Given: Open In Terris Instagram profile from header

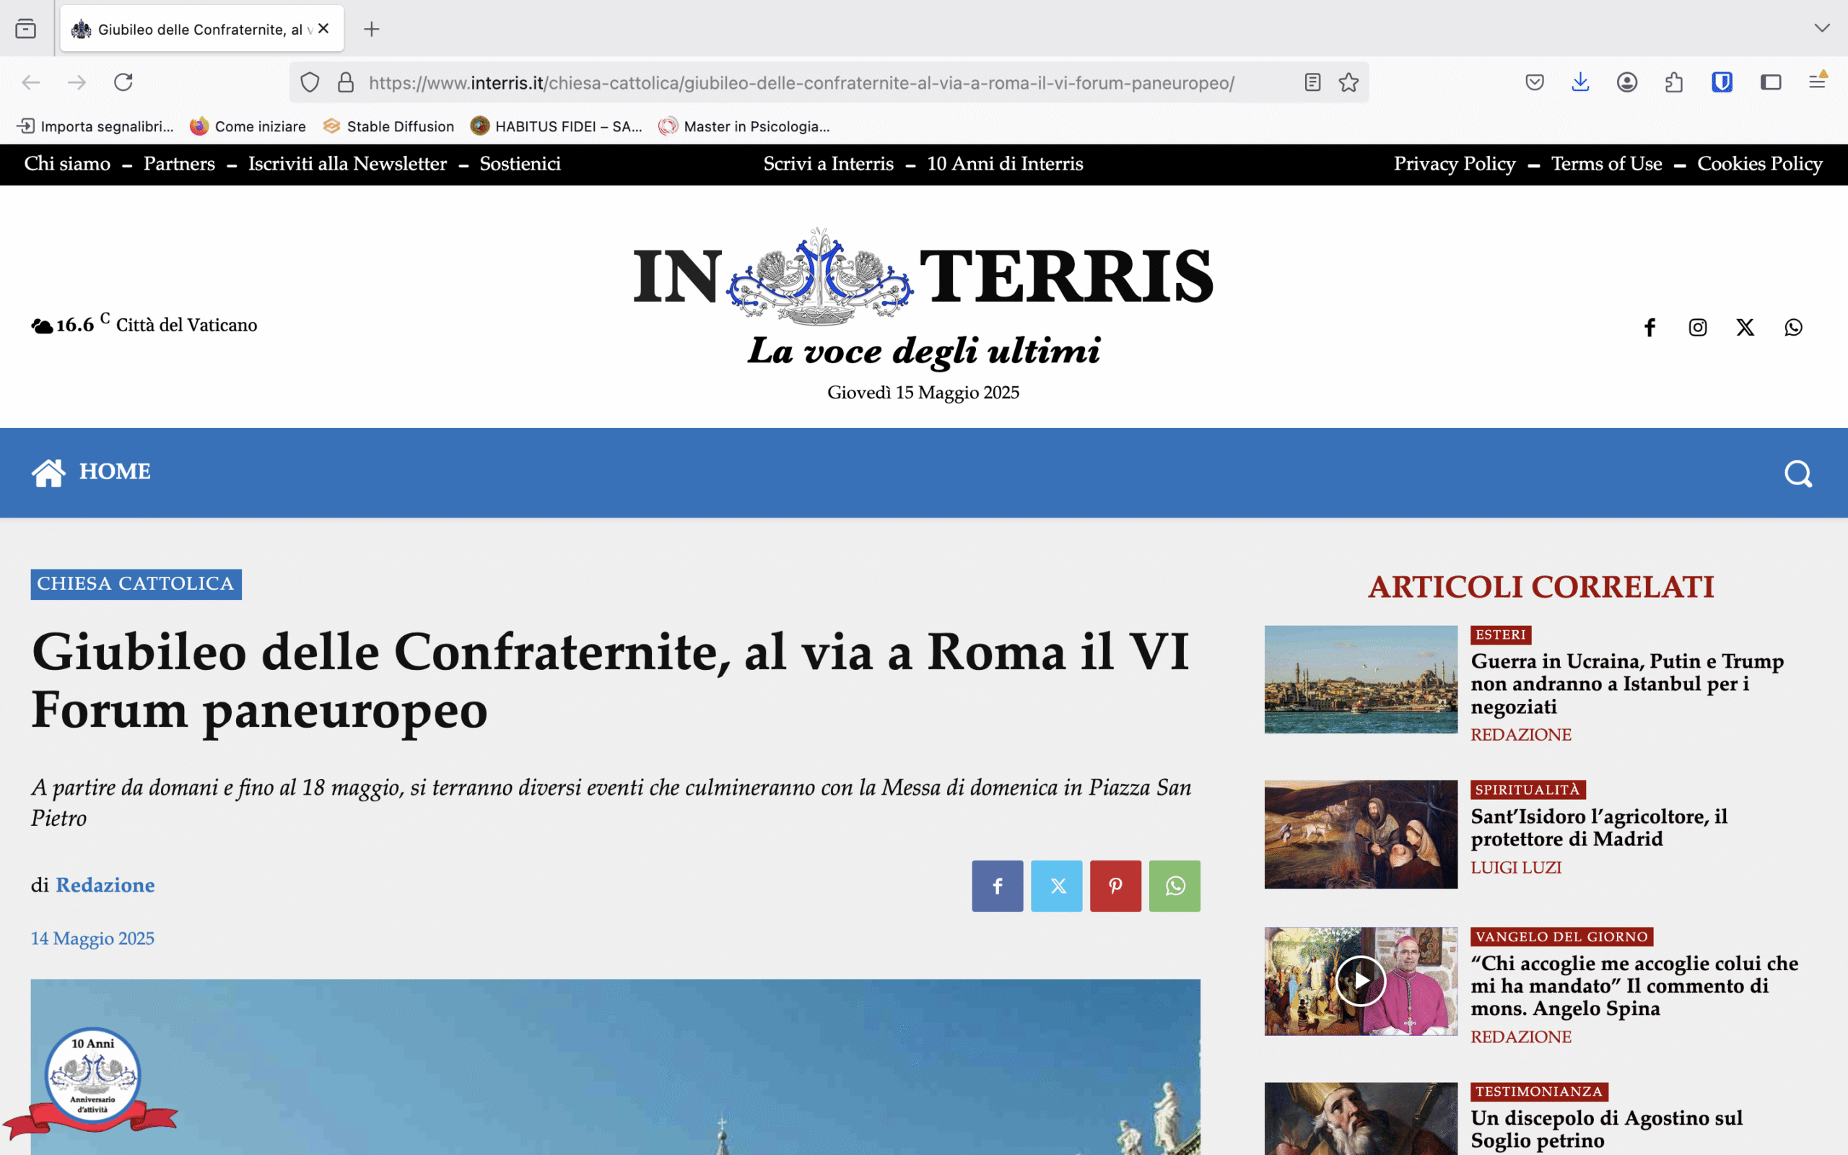Looking at the screenshot, I should 1698,327.
